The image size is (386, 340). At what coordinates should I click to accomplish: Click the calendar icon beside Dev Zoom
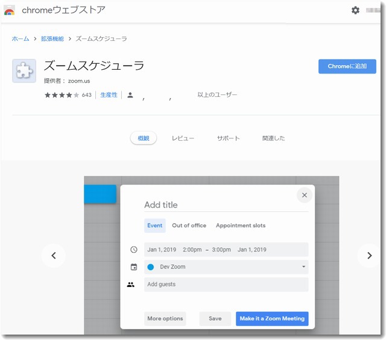[134, 267]
